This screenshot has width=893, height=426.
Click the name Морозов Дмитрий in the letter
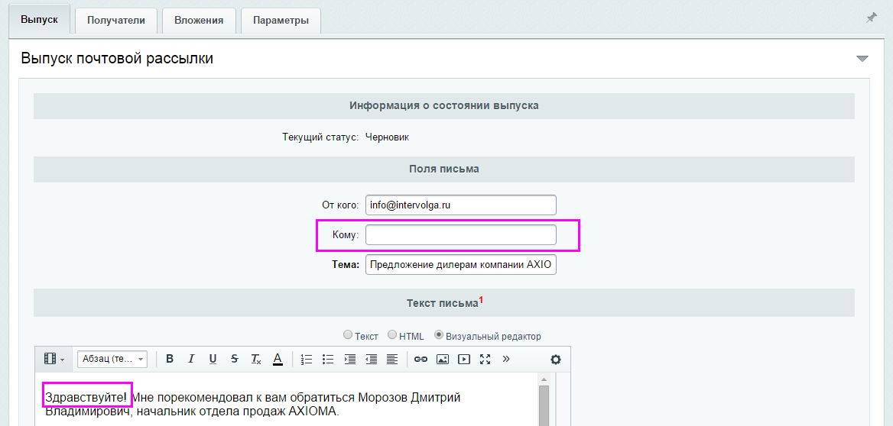[x=410, y=397]
